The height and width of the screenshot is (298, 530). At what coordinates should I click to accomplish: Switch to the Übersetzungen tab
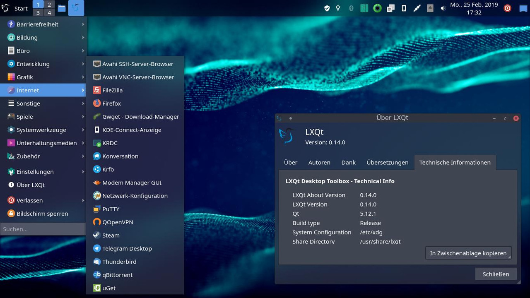click(388, 163)
